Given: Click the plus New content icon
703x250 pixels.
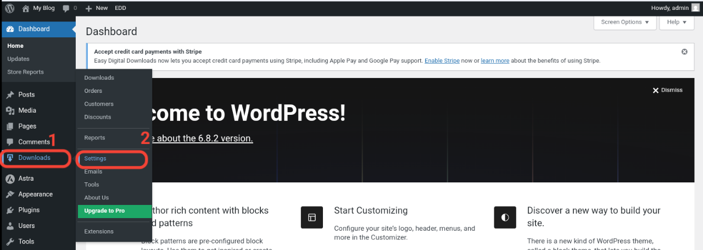Looking at the screenshot, I should [88, 9].
